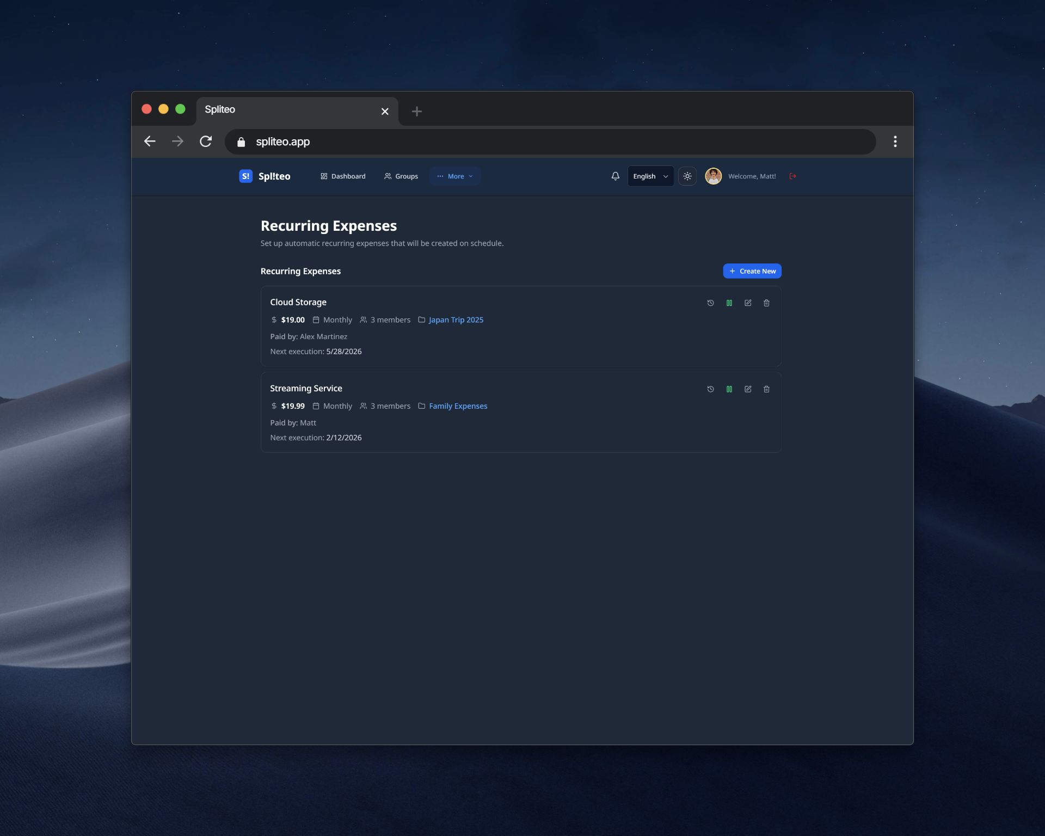Open the English language dropdown
Image resolution: width=1045 pixels, height=836 pixels.
650,176
